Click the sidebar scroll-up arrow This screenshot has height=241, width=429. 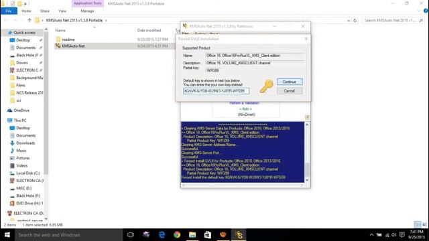pyautogui.click(x=46, y=29)
